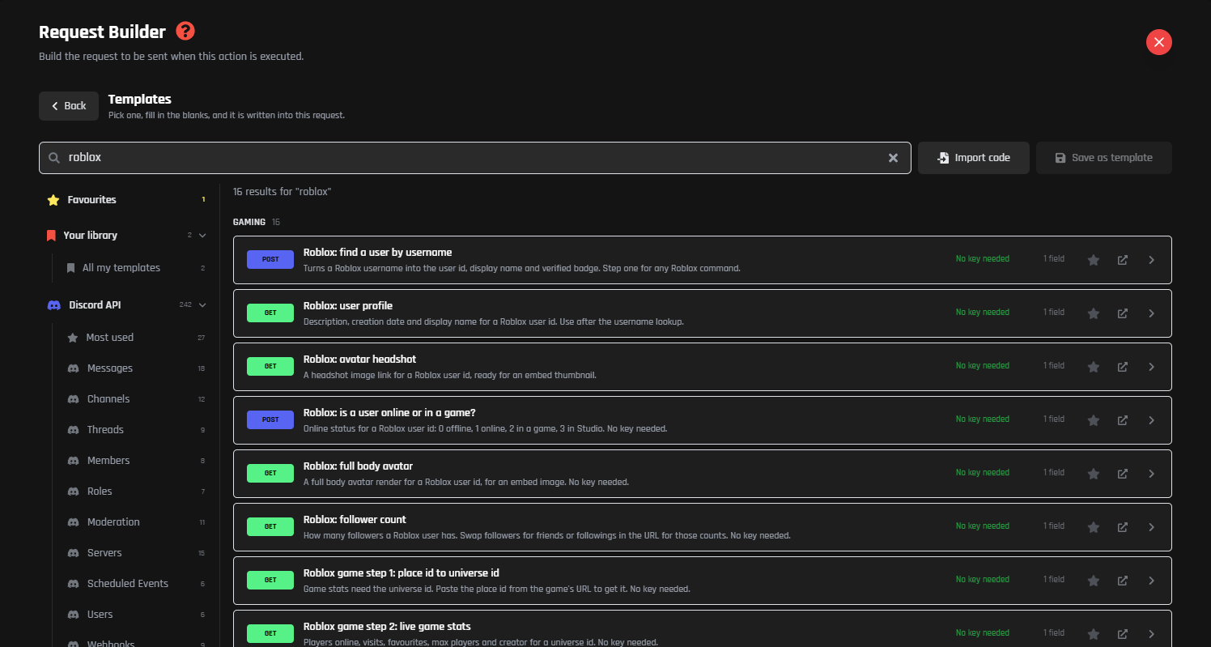Favourite the 'Roblox: user profile' template
Image resolution: width=1211 pixels, height=647 pixels.
(x=1094, y=313)
